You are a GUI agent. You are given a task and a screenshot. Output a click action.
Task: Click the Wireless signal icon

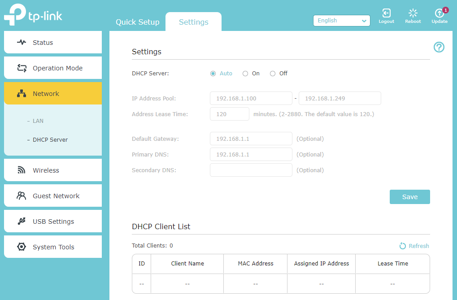coord(21,170)
